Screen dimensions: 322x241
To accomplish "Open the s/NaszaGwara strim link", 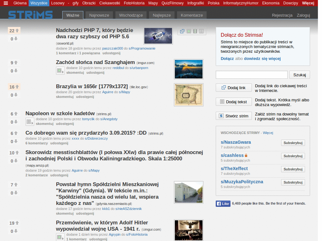I will pos(236,142).
